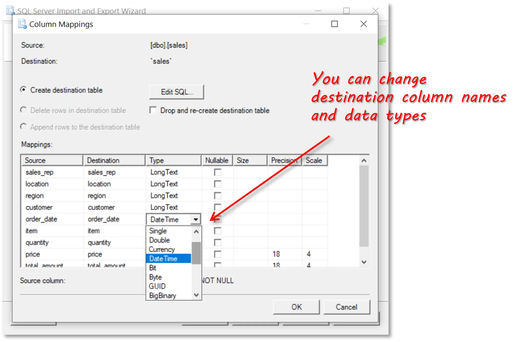
Task: Close the Column Mappings dialog
Action: [x=363, y=24]
